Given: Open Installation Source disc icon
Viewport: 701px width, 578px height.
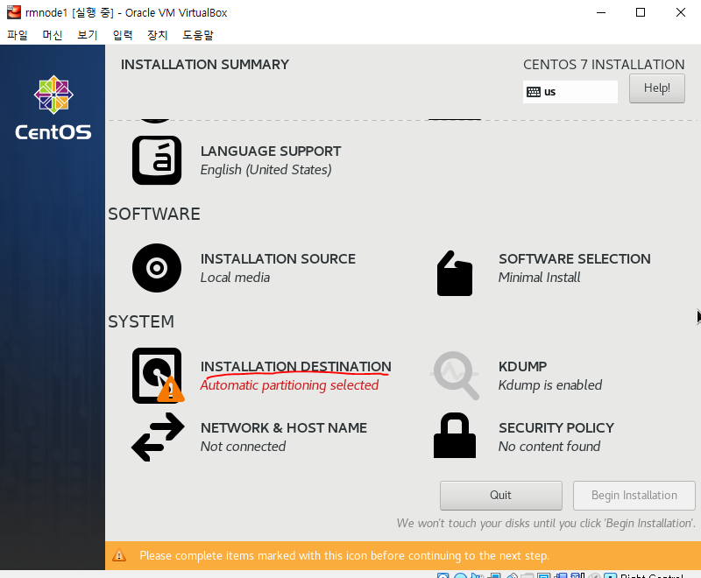Looking at the screenshot, I should (157, 268).
